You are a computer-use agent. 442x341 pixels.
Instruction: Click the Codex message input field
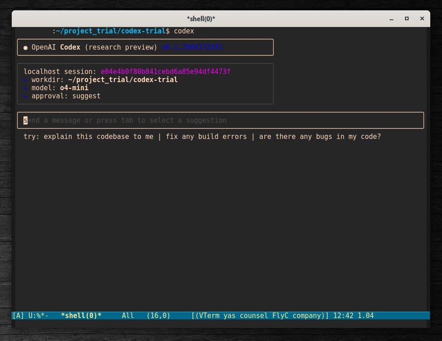[x=220, y=120]
